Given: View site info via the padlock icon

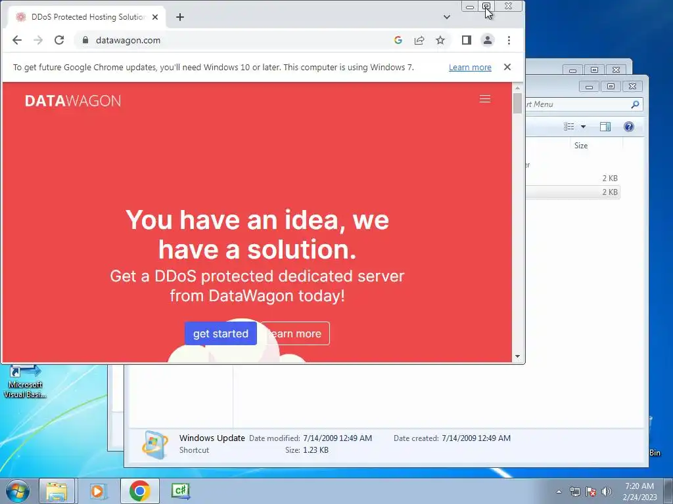Looking at the screenshot, I should coord(85,40).
